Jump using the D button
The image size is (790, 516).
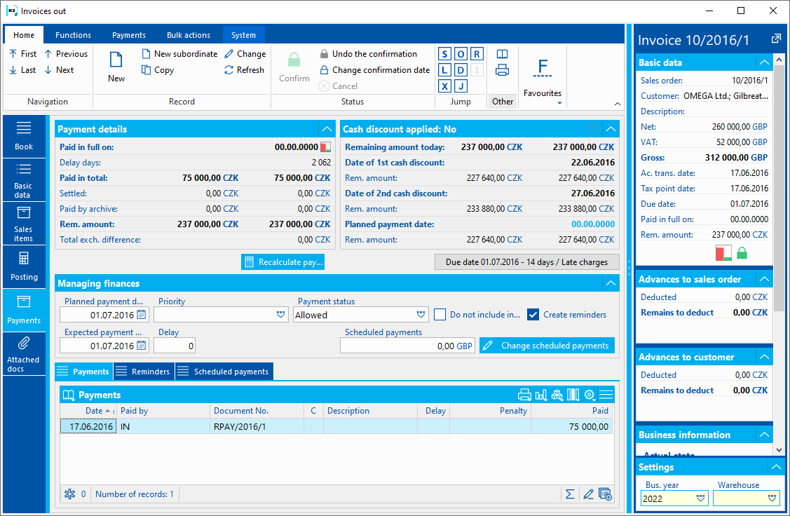point(461,70)
